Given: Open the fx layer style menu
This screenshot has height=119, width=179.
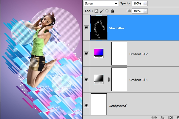Looking at the screenshot, I should [163, 117].
